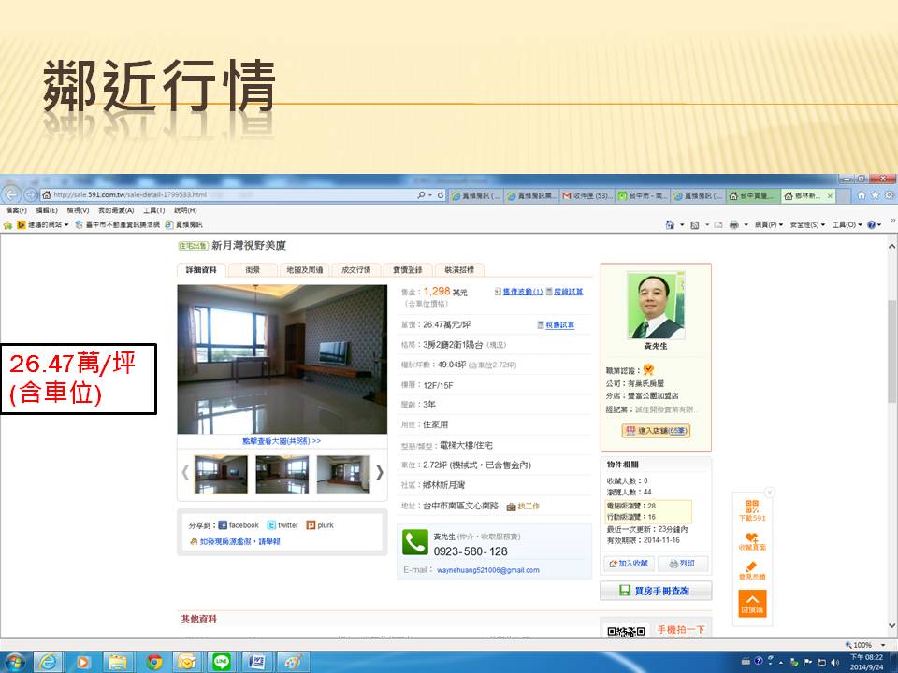Viewport: 898px width, 673px height.
Task: Show previous photo thumbnails with left arrow
Action: [x=185, y=472]
